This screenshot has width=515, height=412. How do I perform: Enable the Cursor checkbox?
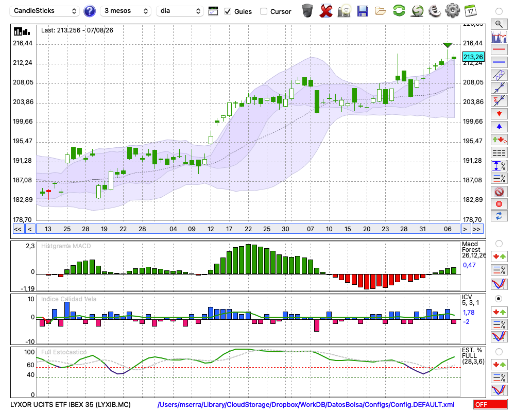click(263, 11)
